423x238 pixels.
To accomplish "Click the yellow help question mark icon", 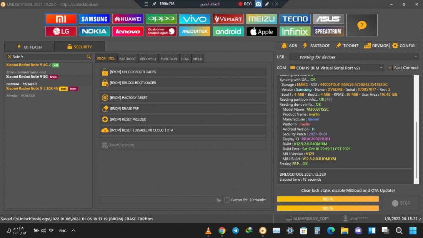I will pos(361,25).
